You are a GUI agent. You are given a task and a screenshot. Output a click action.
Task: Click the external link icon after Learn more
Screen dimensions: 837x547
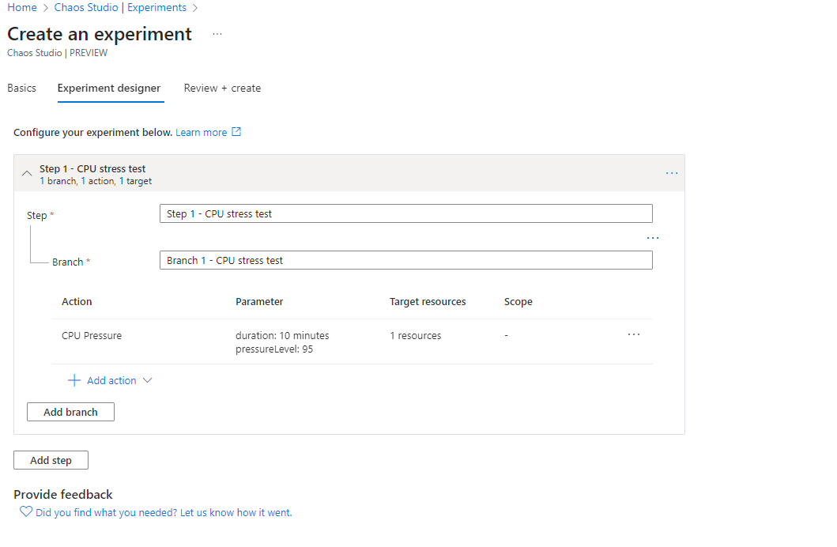click(x=236, y=132)
